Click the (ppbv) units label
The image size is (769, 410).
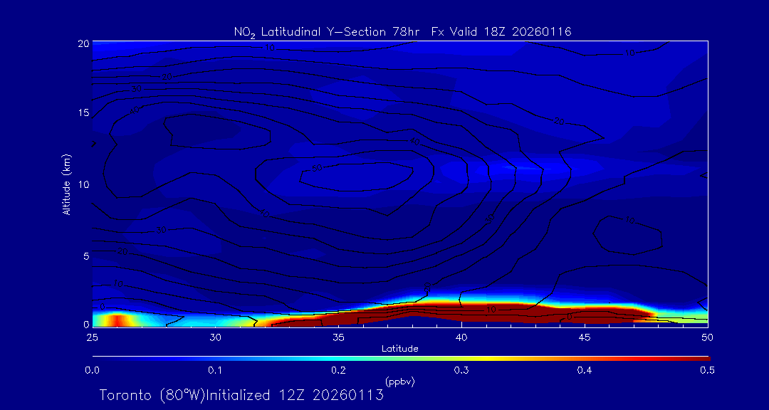point(399,382)
